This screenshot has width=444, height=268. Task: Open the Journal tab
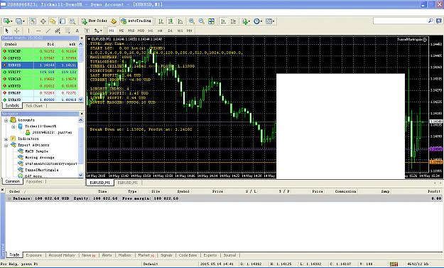tap(229, 255)
